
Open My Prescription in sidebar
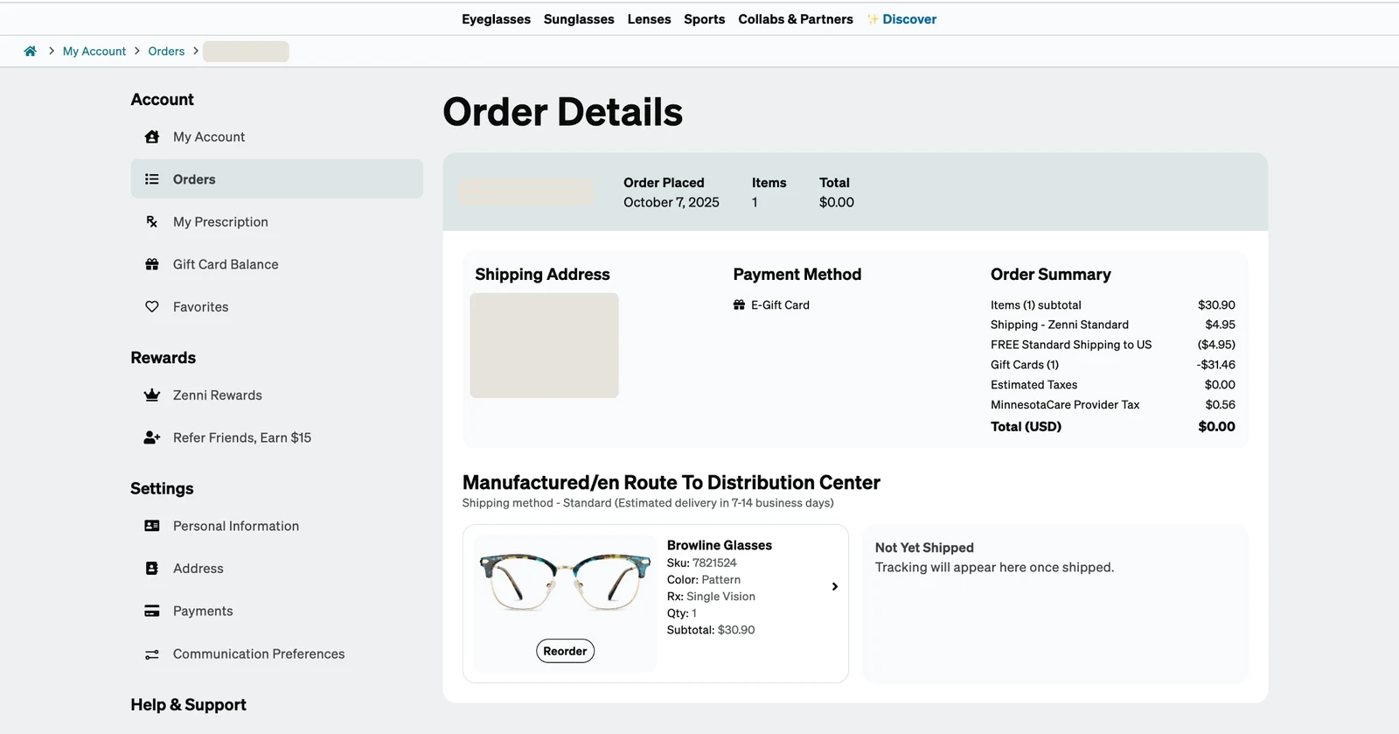(220, 222)
